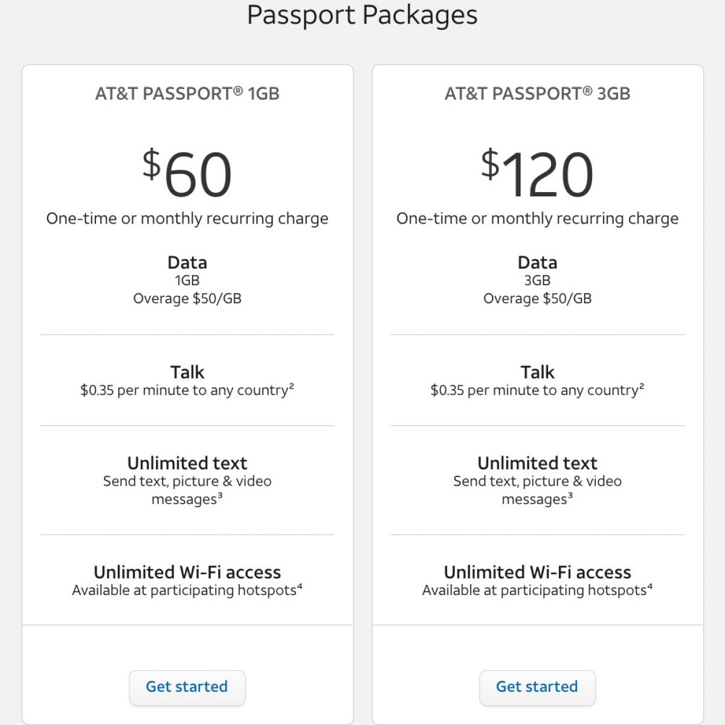Click Overage $50/GB in the 1GB card

pyautogui.click(x=187, y=298)
